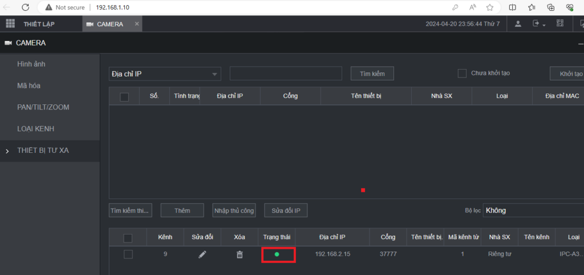Click the favorites star in the address bar
This screenshot has width=584, height=275.
[x=489, y=7]
